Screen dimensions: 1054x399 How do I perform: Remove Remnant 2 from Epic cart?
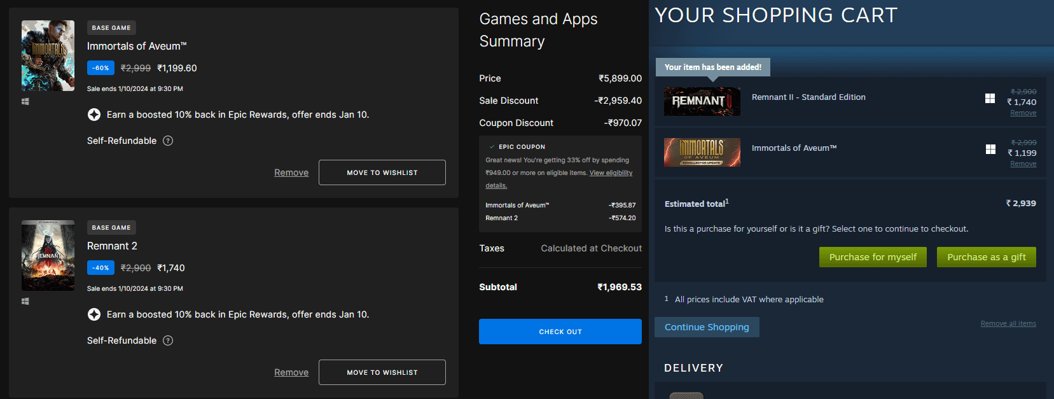291,372
